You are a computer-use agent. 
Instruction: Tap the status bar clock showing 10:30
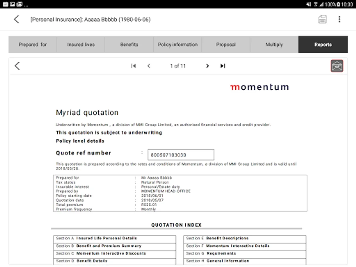coord(347,4)
